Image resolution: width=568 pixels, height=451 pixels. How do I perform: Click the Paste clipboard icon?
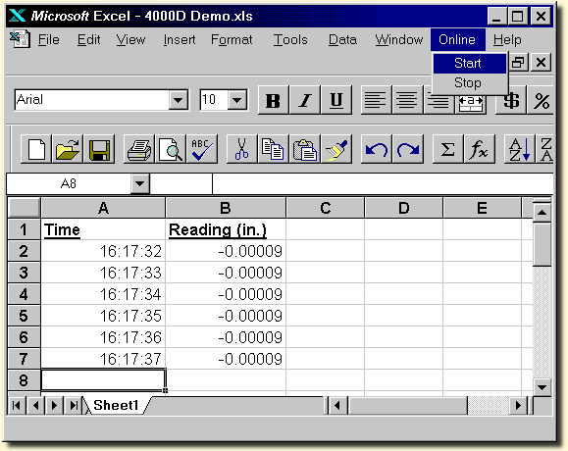[x=305, y=149]
